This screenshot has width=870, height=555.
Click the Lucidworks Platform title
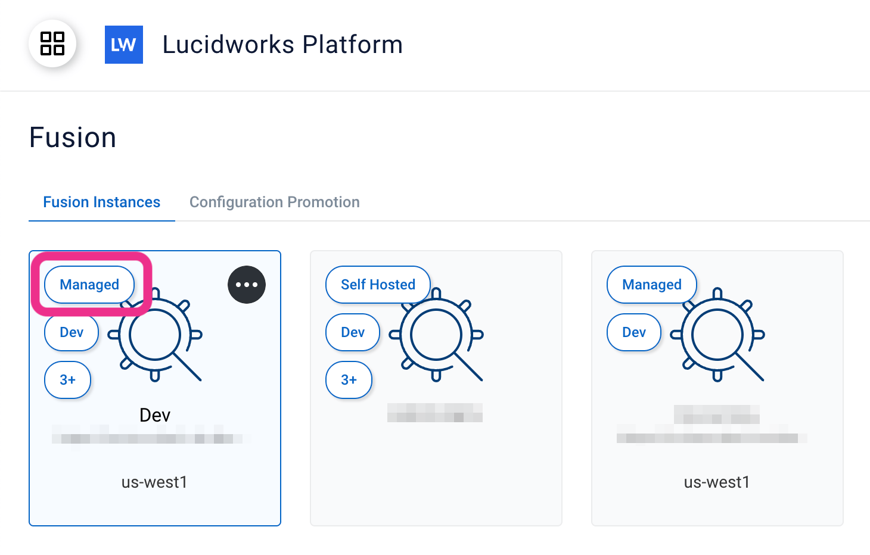coord(283,45)
